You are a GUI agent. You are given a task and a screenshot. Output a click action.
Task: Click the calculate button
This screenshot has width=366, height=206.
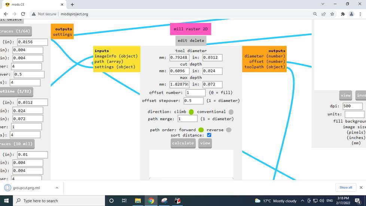(x=183, y=143)
